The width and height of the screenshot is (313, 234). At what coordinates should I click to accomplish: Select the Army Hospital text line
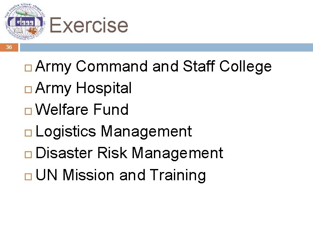click(83, 88)
